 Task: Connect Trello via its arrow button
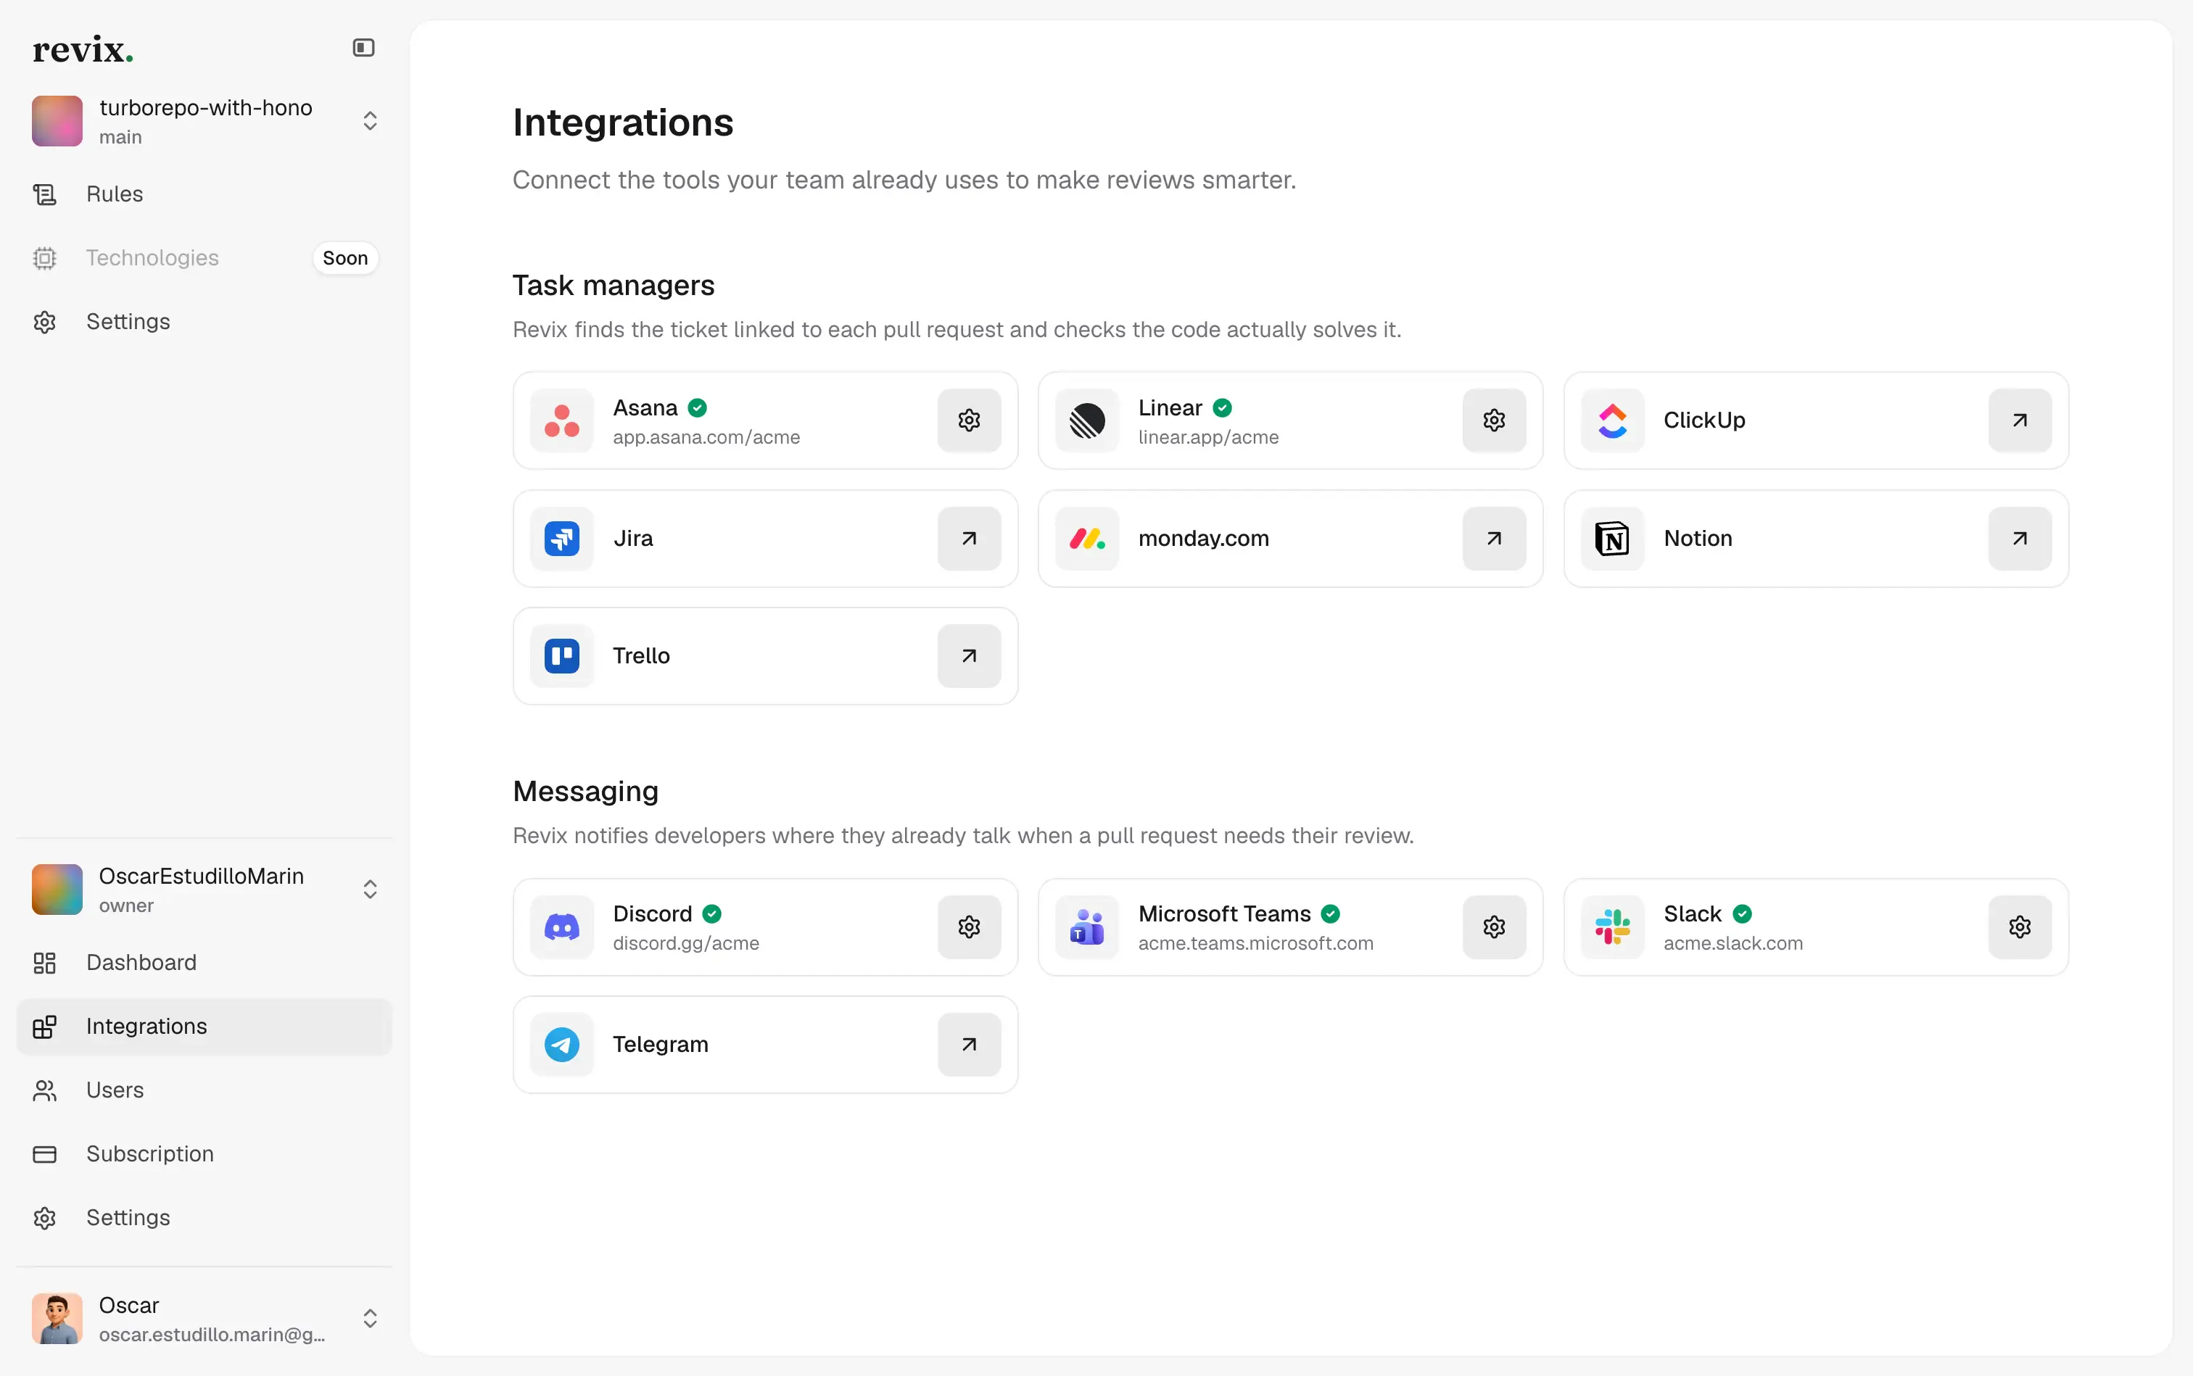pos(969,656)
